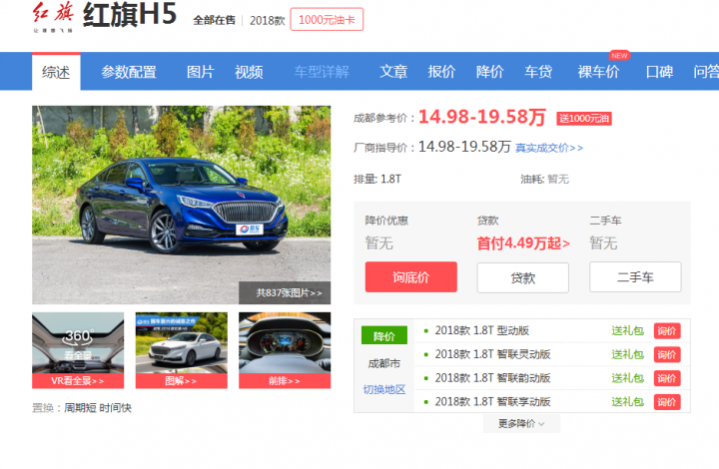Click the green 降价 tag

tap(384, 336)
